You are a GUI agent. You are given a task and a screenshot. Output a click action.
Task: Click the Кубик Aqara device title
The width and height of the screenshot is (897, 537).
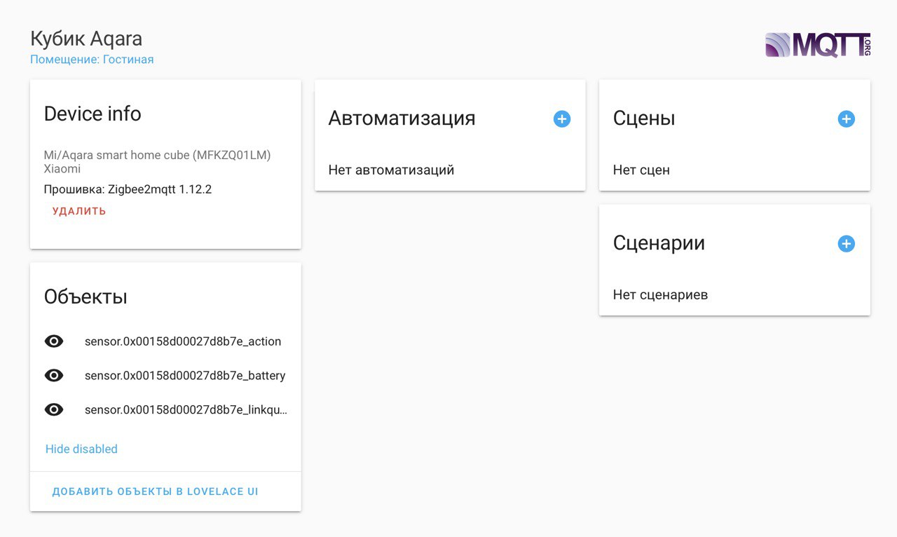click(86, 39)
